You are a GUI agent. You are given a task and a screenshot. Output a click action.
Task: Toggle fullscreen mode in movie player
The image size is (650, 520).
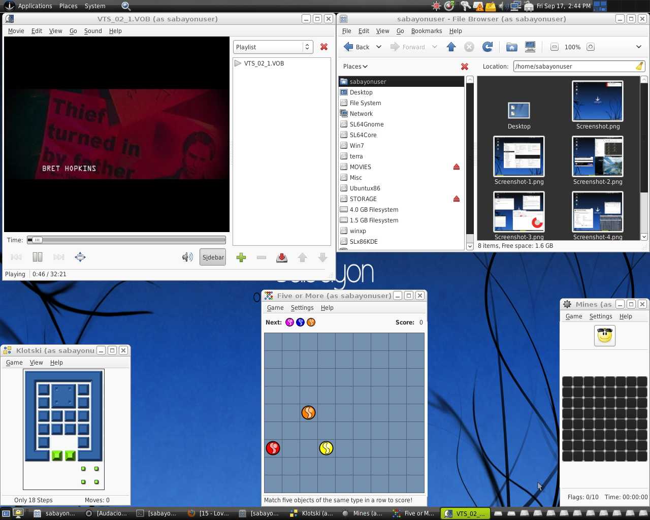(x=80, y=257)
